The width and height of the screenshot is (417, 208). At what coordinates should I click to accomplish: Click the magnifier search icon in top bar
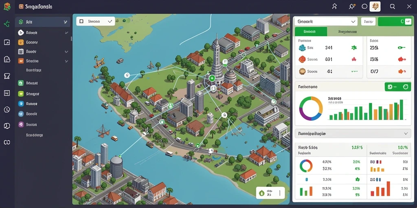coord(392,6)
